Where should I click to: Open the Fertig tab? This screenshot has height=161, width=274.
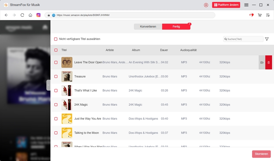(176, 27)
